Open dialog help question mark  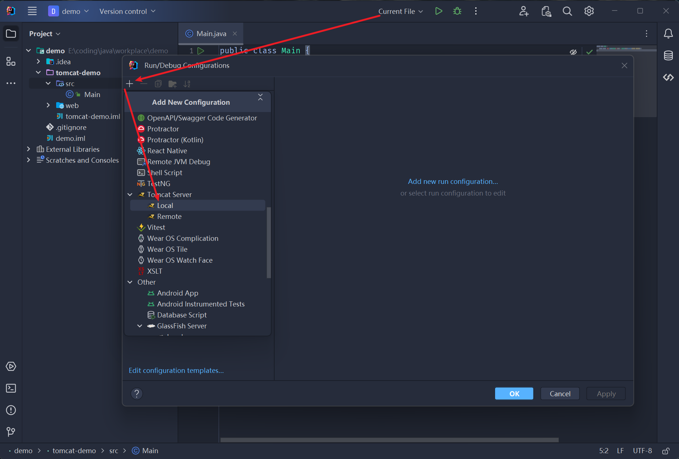pyautogui.click(x=137, y=393)
